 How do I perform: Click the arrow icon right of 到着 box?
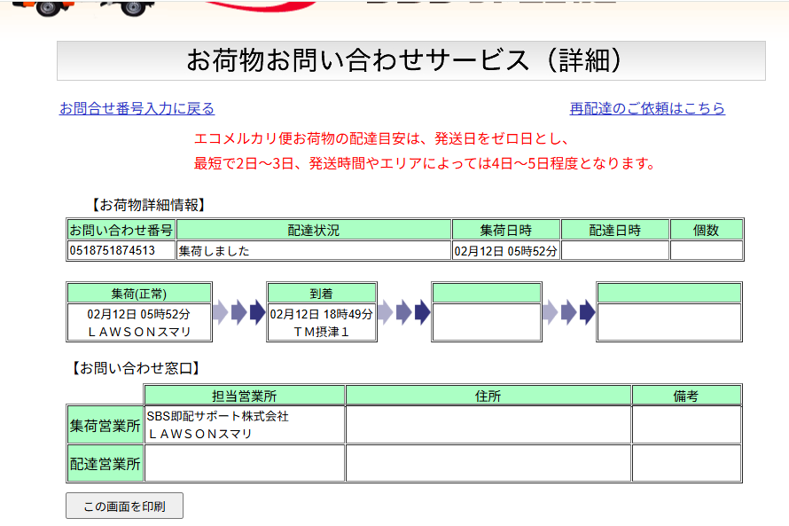tap(403, 312)
